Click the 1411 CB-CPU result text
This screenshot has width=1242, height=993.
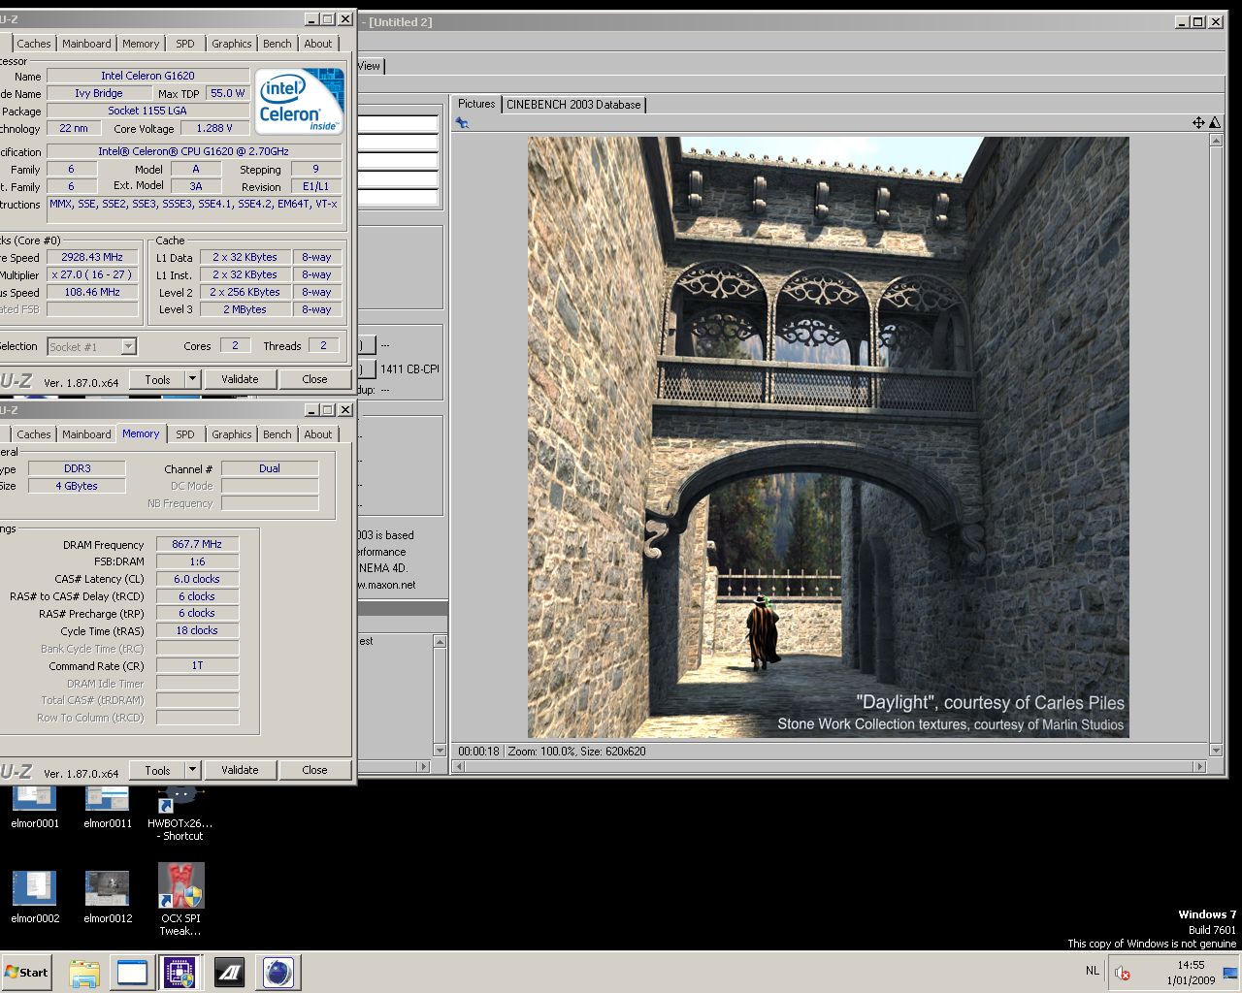click(409, 369)
